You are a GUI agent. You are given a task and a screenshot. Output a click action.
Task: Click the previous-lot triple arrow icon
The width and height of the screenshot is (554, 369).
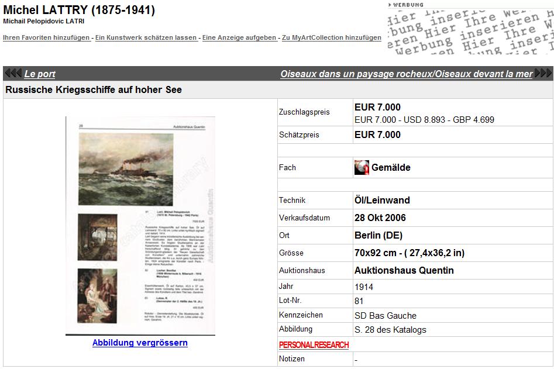pyautogui.click(x=13, y=74)
